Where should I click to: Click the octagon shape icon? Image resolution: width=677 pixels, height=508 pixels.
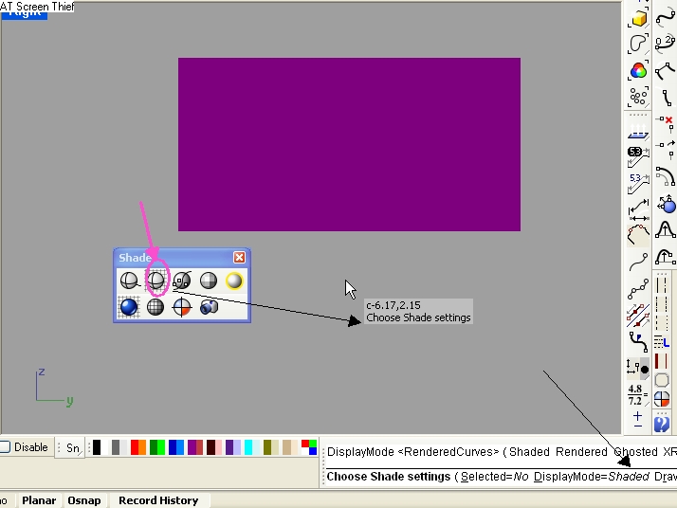point(662,380)
